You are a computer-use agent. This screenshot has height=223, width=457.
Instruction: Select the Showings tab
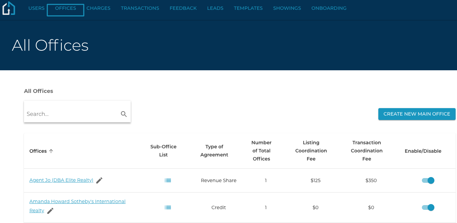pos(287,8)
